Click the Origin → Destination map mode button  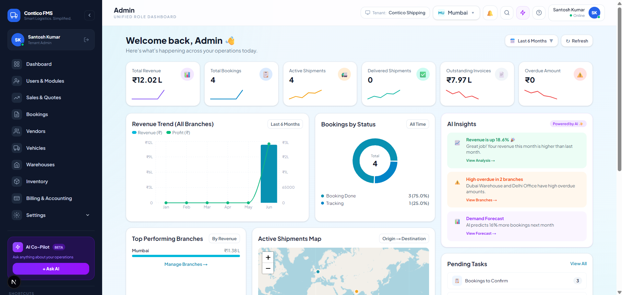[x=404, y=239]
